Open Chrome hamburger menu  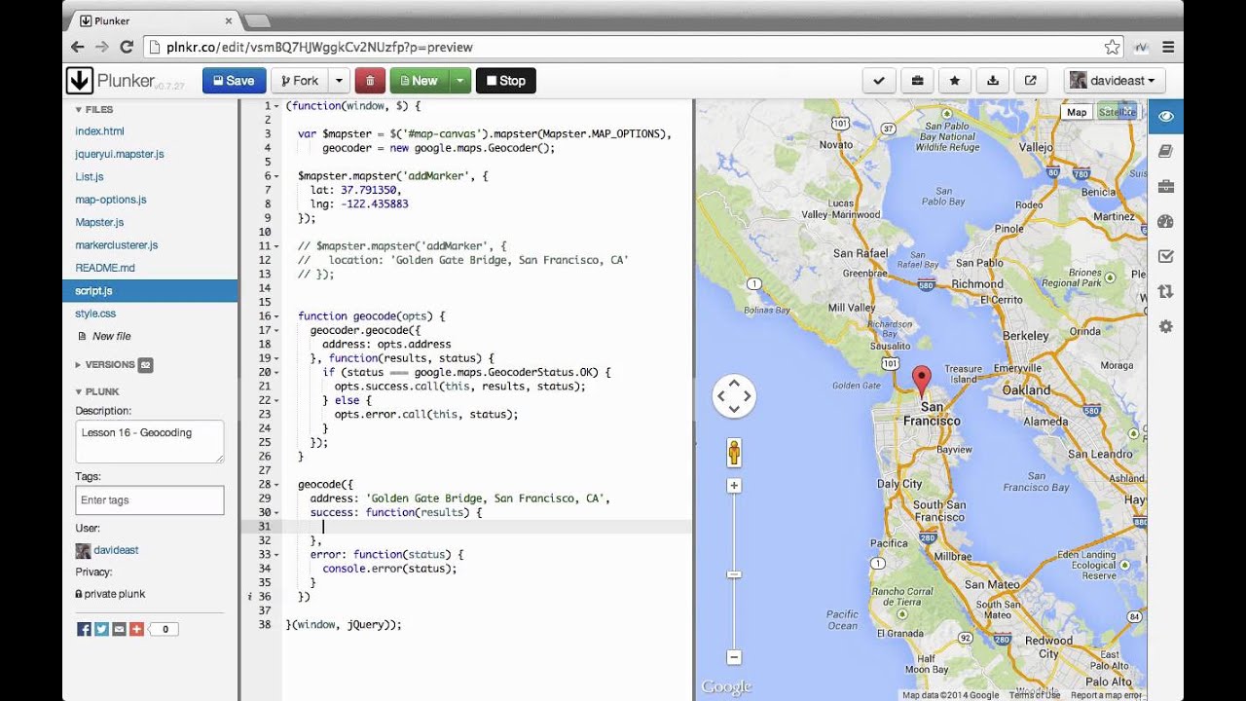[1167, 47]
